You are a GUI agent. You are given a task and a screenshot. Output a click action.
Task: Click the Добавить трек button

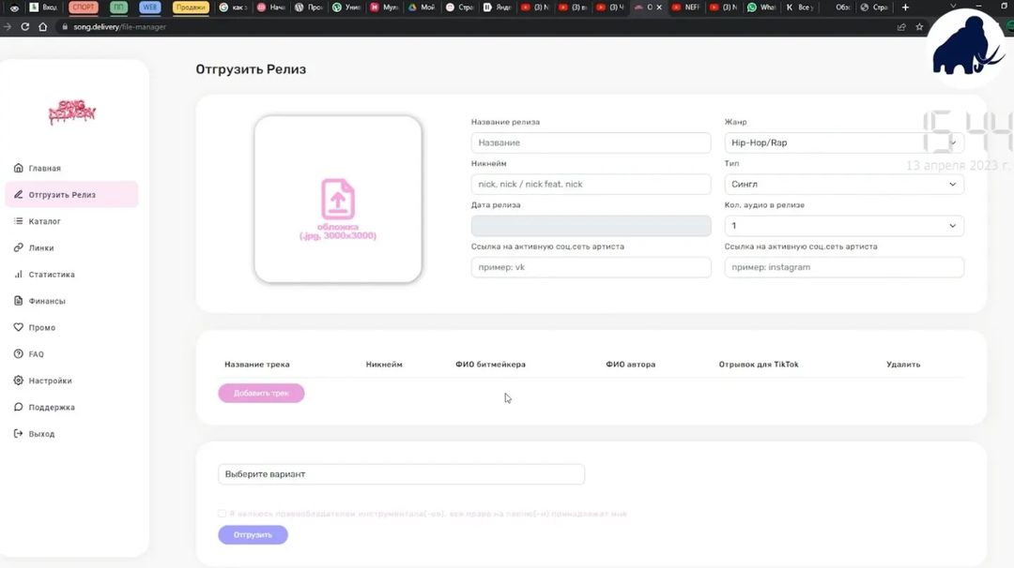(261, 393)
